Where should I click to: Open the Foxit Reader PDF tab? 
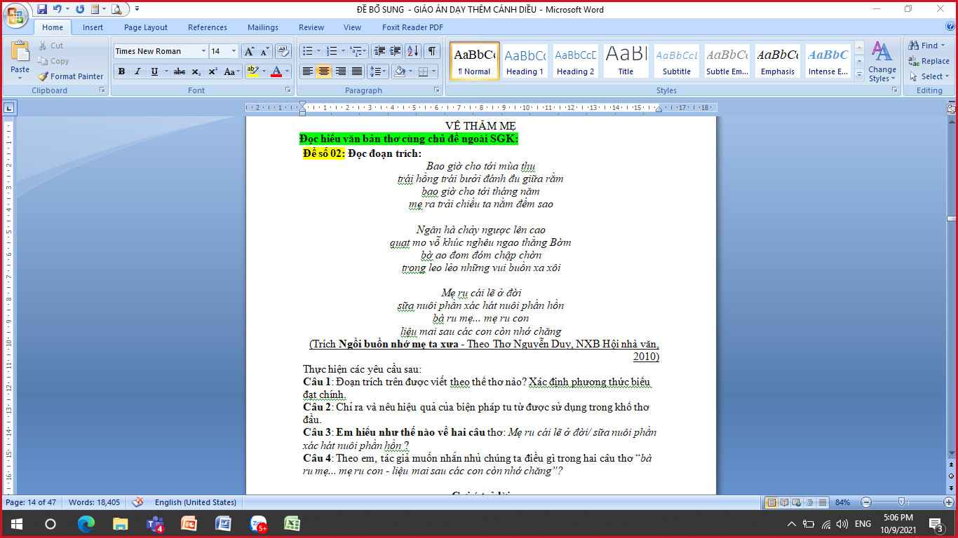[x=412, y=27]
